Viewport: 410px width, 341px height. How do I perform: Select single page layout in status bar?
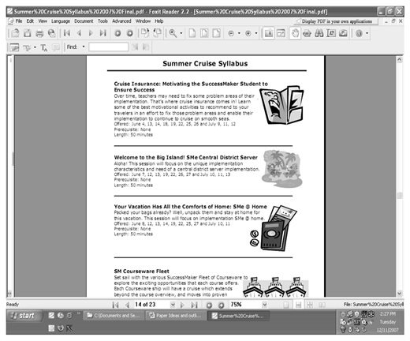(286, 305)
